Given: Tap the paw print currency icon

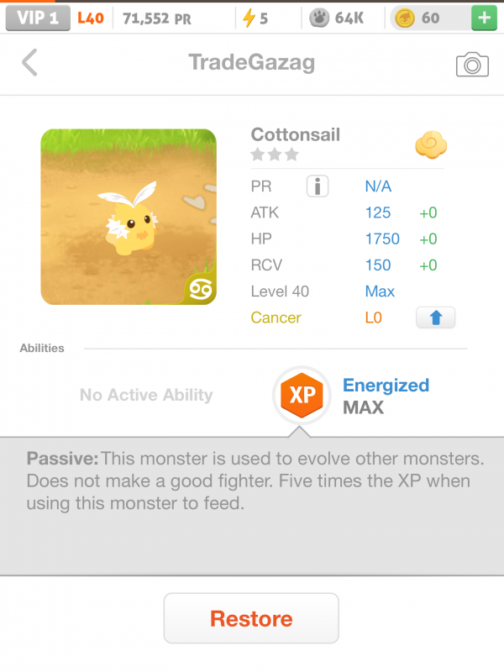Looking at the screenshot, I should (x=319, y=18).
